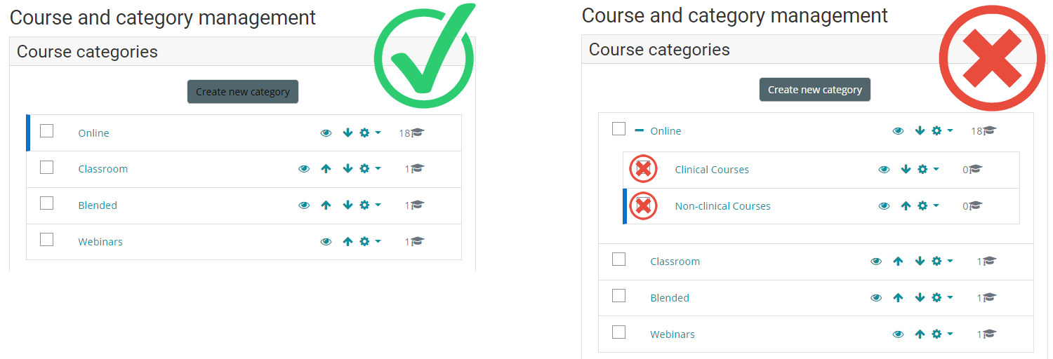1053x359 pixels.
Task: Click the red X marker on Non-clinical Courses
Action: 643,205
